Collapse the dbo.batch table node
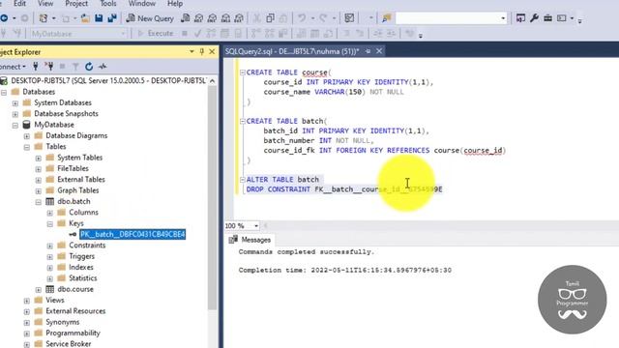Image resolution: width=619 pixels, height=348 pixels. click(39, 202)
